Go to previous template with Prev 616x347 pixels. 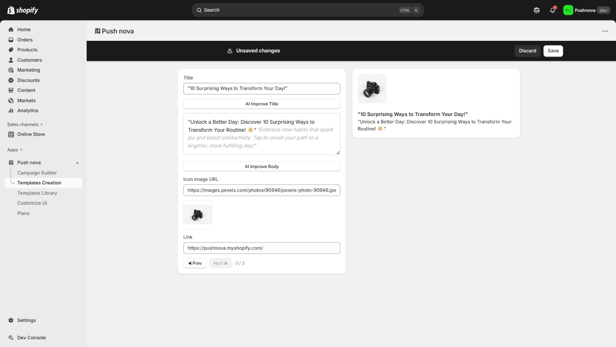[195, 263]
